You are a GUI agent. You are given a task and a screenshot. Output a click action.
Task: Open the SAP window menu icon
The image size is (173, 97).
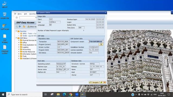(15, 14)
